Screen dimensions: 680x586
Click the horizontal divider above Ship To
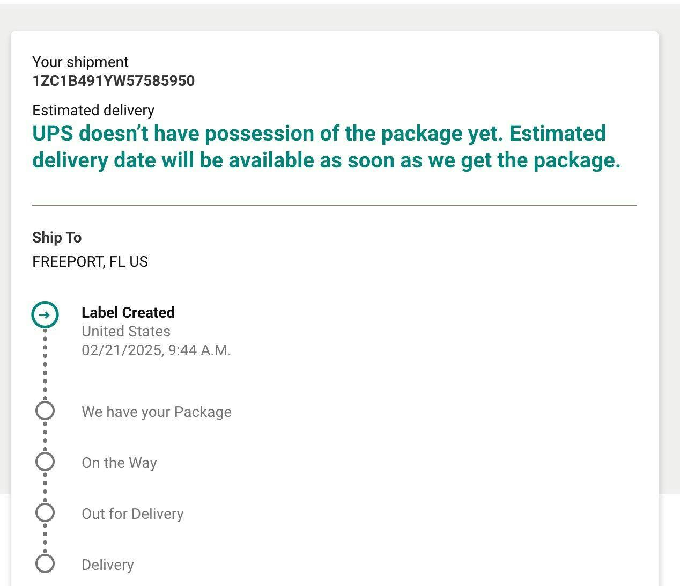(335, 205)
